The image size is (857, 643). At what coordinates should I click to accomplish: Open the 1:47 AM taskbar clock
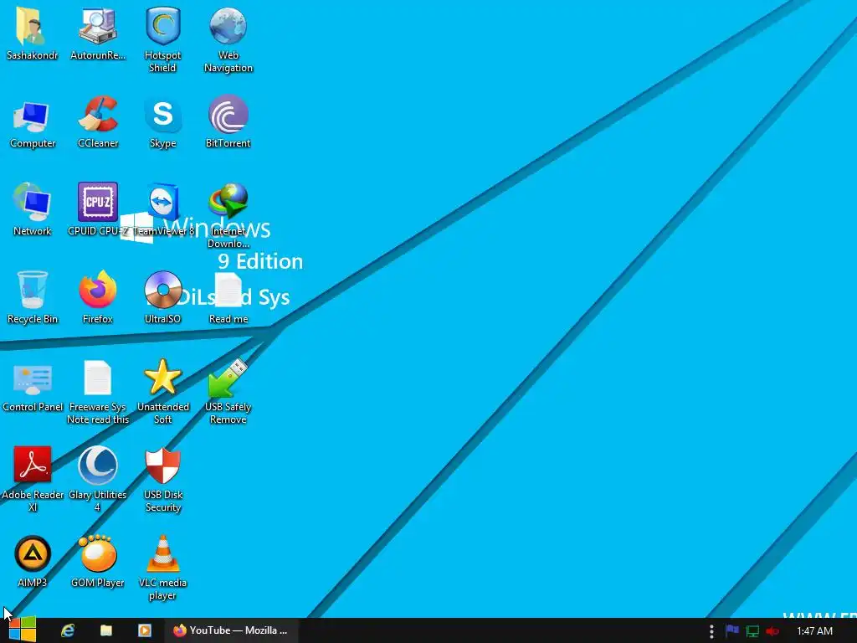pyautogui.click(x=814, y=631)
